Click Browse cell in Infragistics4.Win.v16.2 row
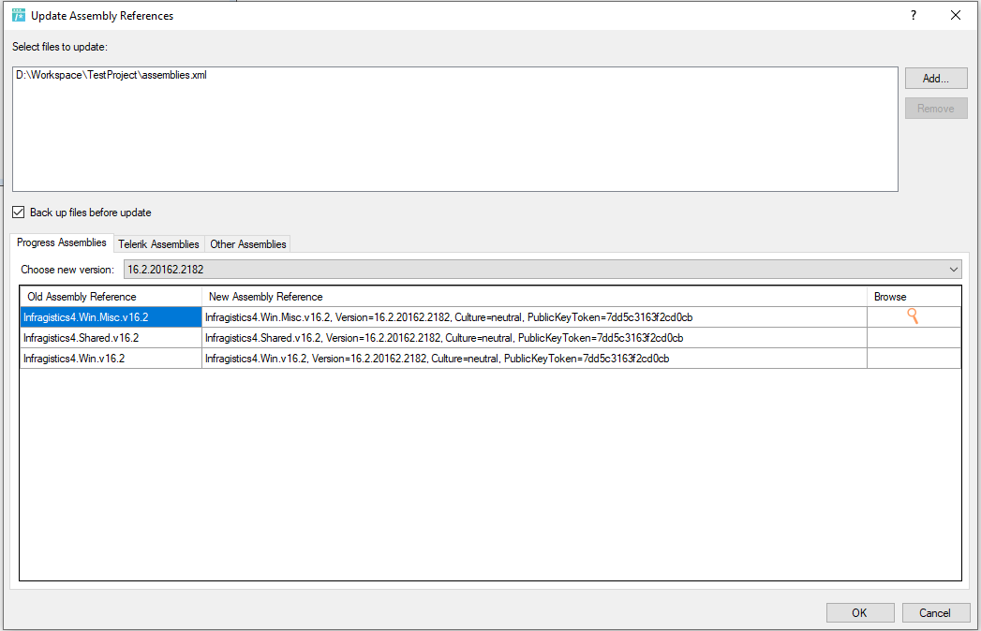Image resolution: width=981 pixels, height=631 pixels. point(914,359)
